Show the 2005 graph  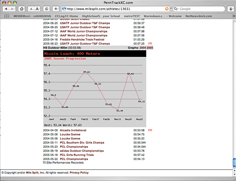point(150,47)
